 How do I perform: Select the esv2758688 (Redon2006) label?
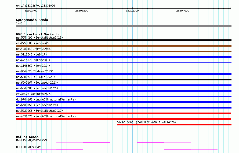click(34, 43)
